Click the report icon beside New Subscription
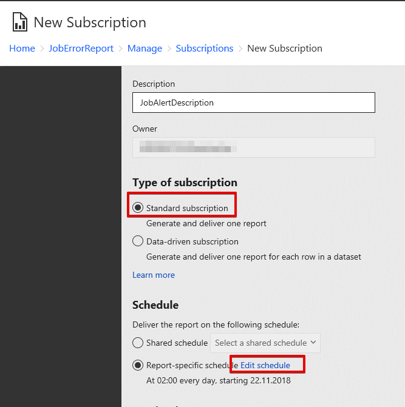Image resolution: width=405 pixels, height=407 pixels. [x=20, y=22]
